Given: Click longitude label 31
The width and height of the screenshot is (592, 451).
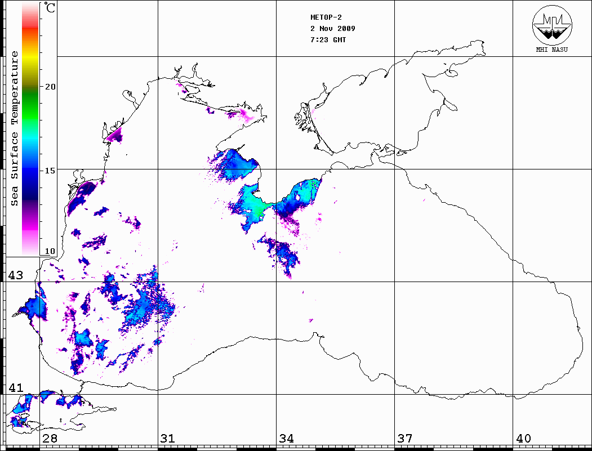Looking at the screenshot, I should (x=168, y=439).
